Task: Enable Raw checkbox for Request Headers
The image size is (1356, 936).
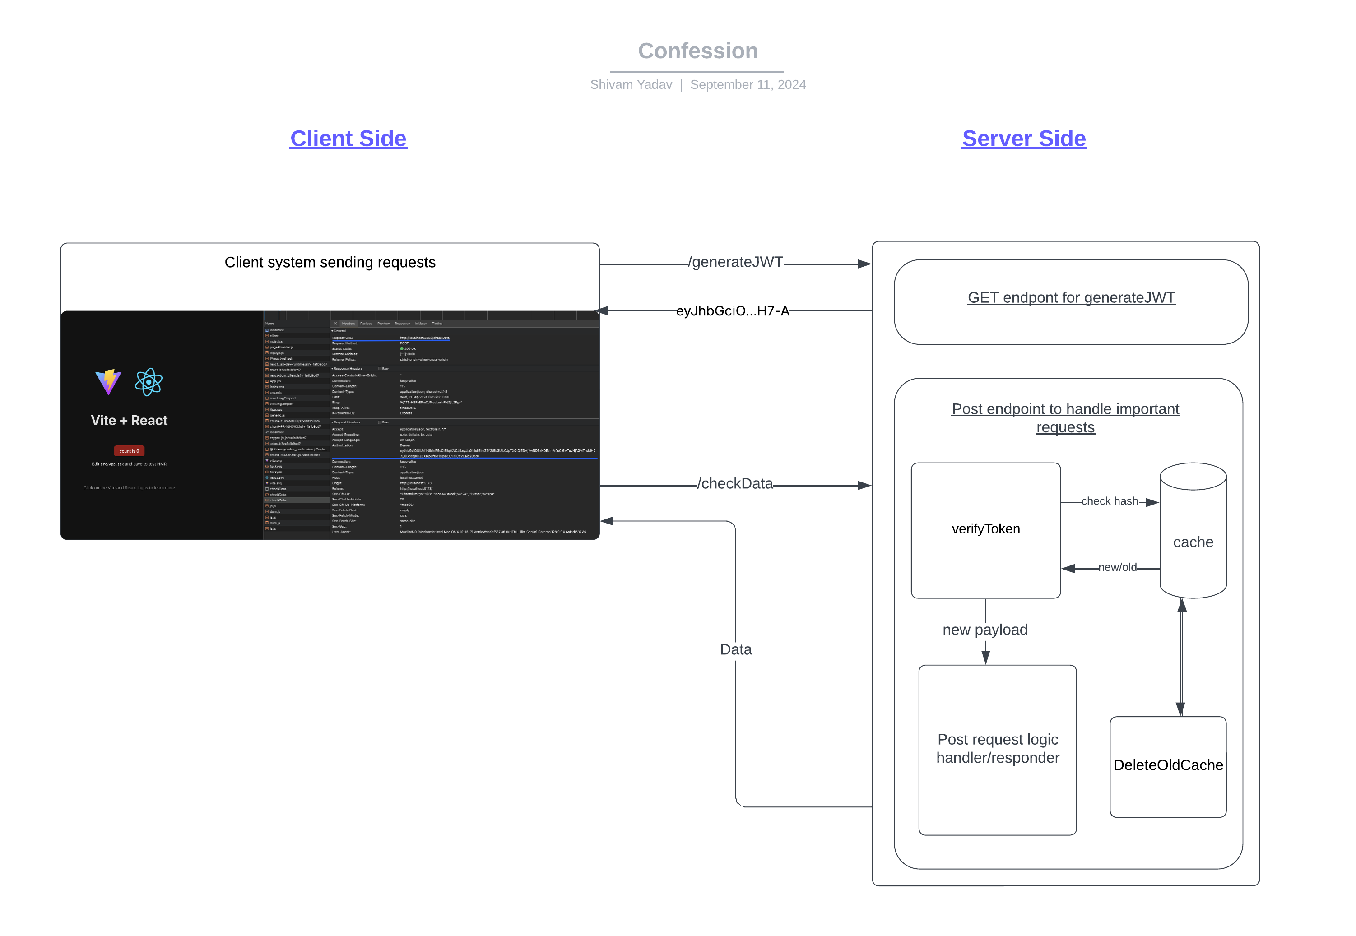Action: click(380, 422)
